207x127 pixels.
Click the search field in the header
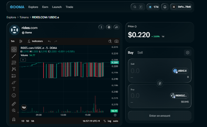[x=138, y=7]
